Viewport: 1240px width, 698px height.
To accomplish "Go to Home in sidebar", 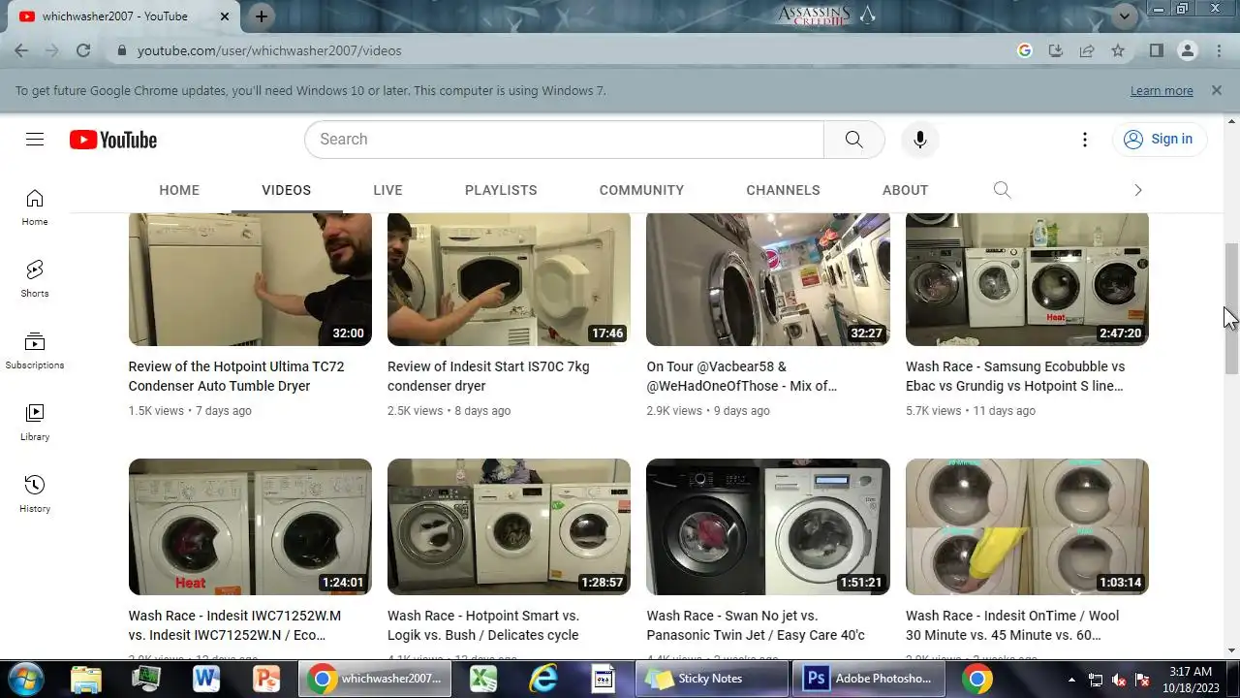I will 35,207.
